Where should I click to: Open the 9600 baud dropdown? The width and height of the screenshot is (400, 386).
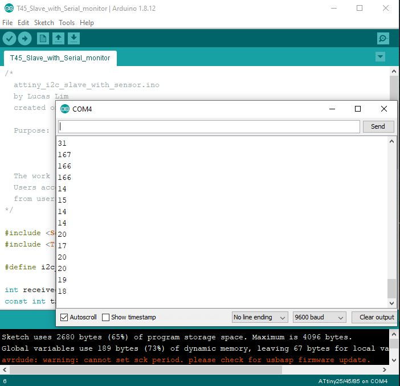point(320,317)
